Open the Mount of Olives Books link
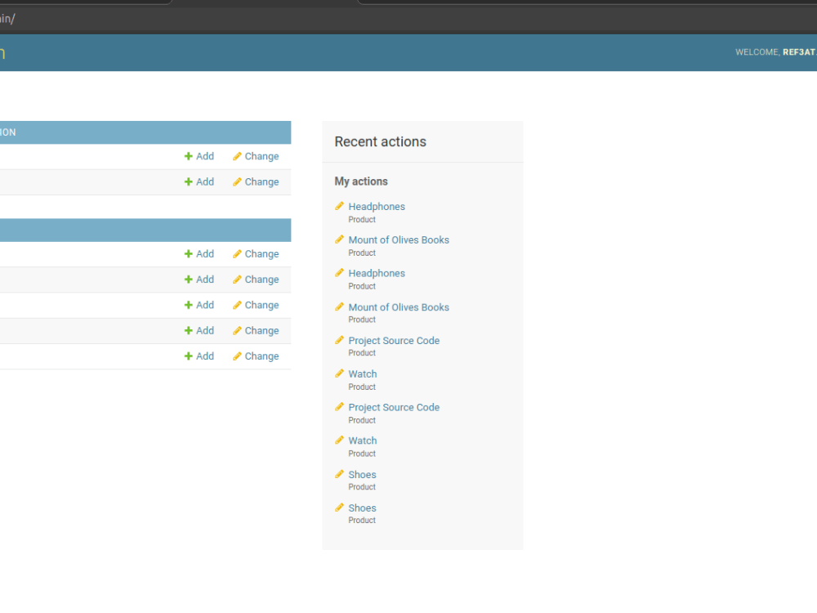 pos(399,239)
